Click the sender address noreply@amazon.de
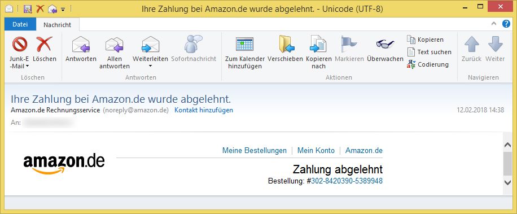517x214 pixels. tap(136, 110)
